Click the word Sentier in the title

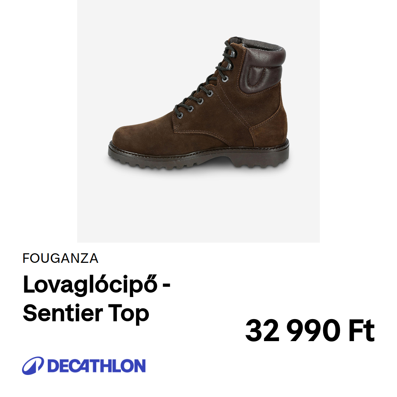point(63,314)
